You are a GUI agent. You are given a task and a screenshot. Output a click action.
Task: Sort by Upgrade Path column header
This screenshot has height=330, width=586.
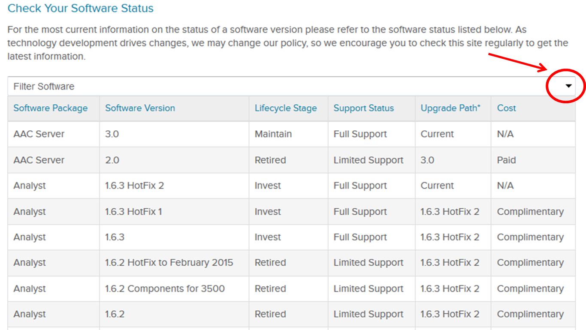pyautogui.click(x=450, y=108)
